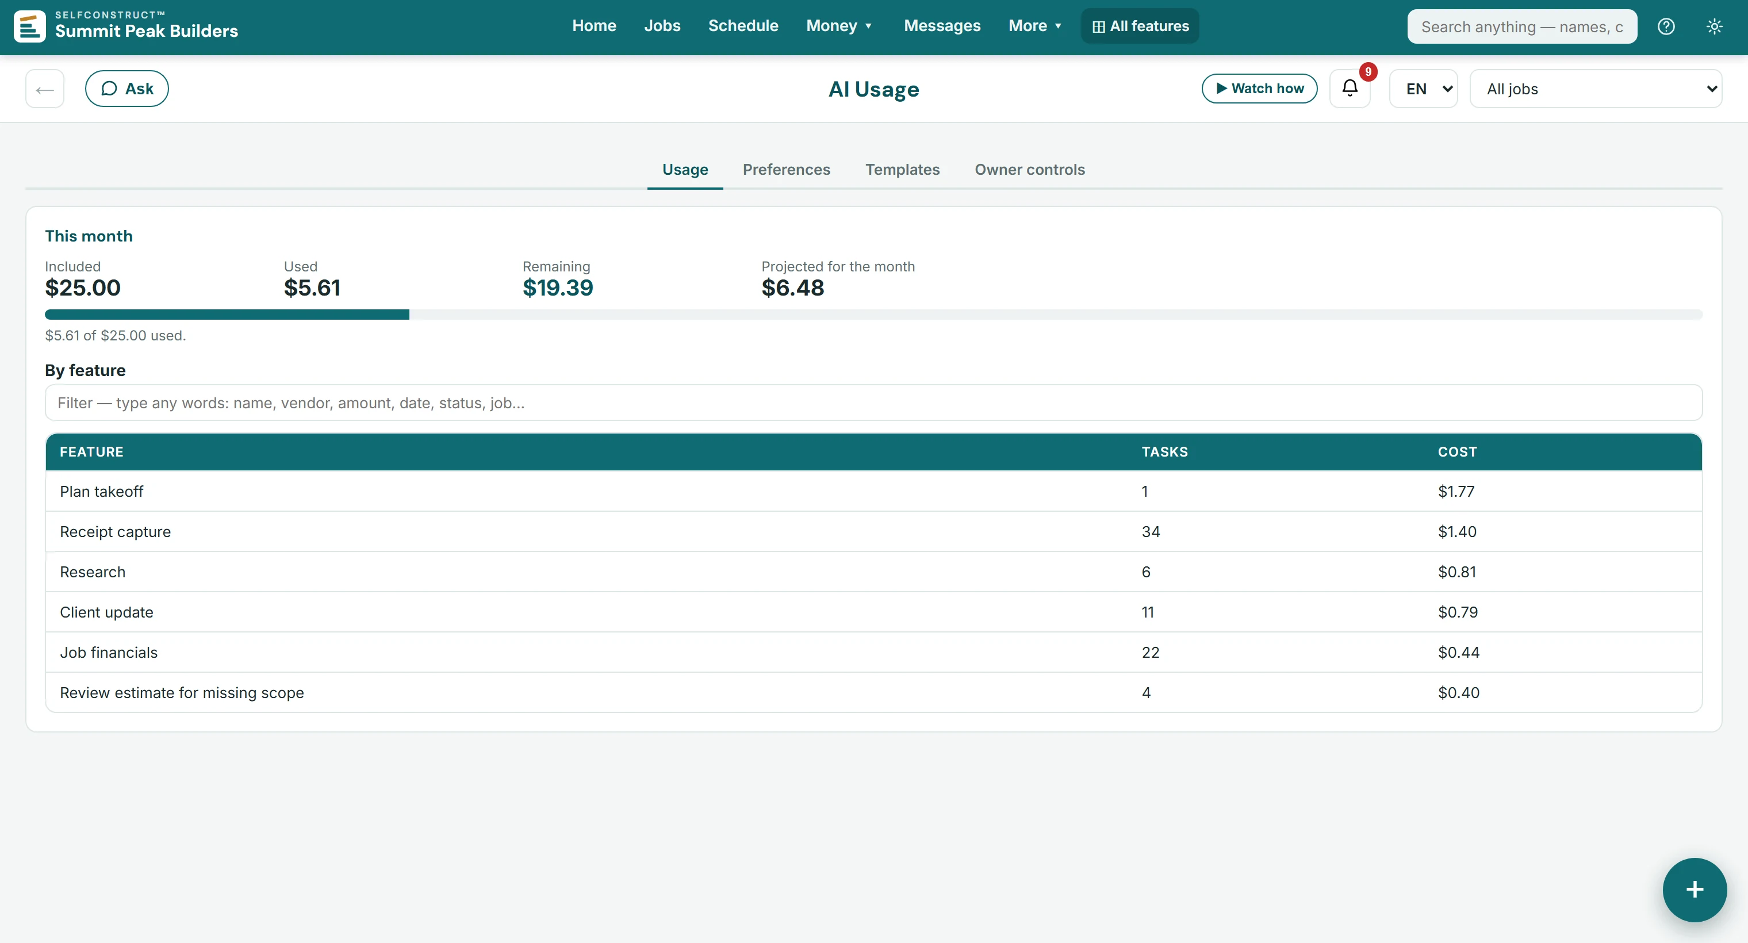Open the All features grid
Image resolution: width=1748 pixels, height=943 pixels.
click(x=1140, y=26)
